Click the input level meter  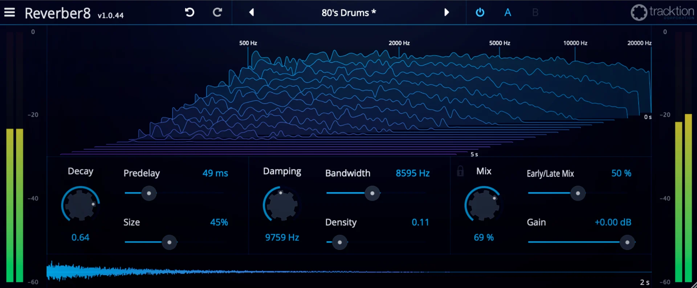(x=15, y=156)
